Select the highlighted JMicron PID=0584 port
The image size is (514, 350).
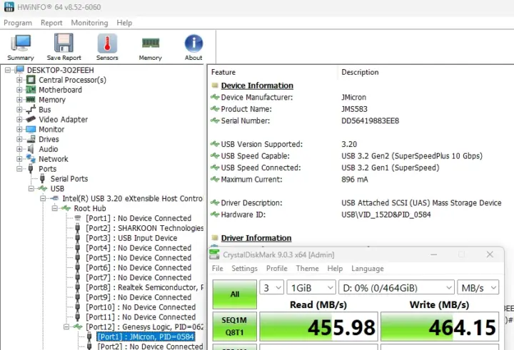pos(146,336)
